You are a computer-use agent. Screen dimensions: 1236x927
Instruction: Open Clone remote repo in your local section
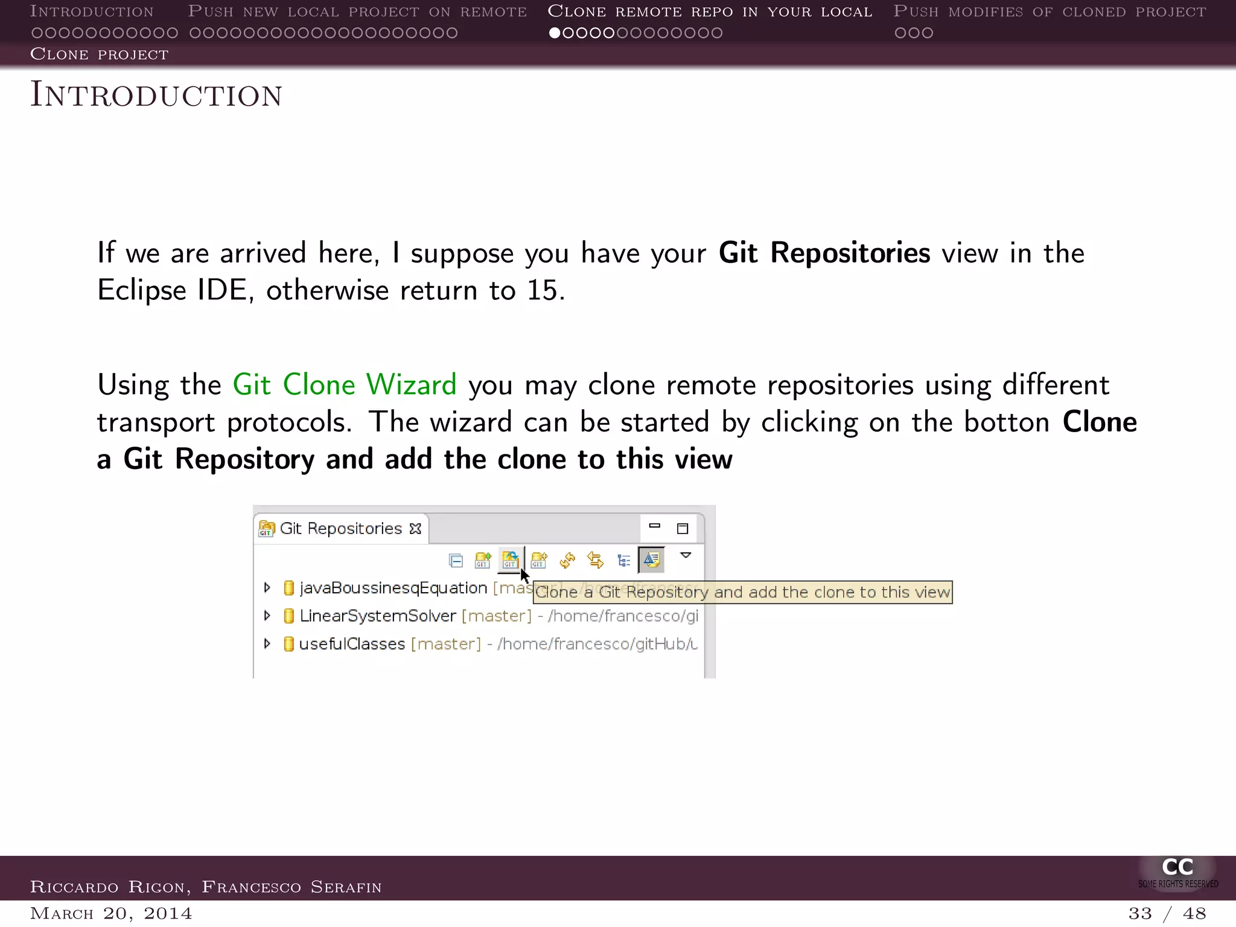pyautogui.click(x=710, y=11)
